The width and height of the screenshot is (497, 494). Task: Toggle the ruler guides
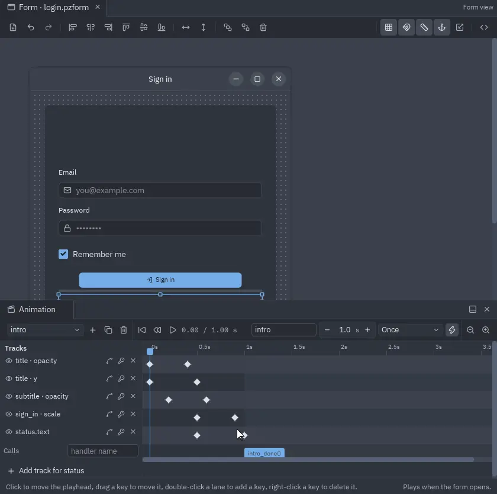point(424,27)
